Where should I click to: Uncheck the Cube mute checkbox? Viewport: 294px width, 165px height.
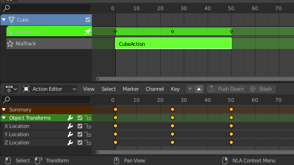(x=88, y=20)
